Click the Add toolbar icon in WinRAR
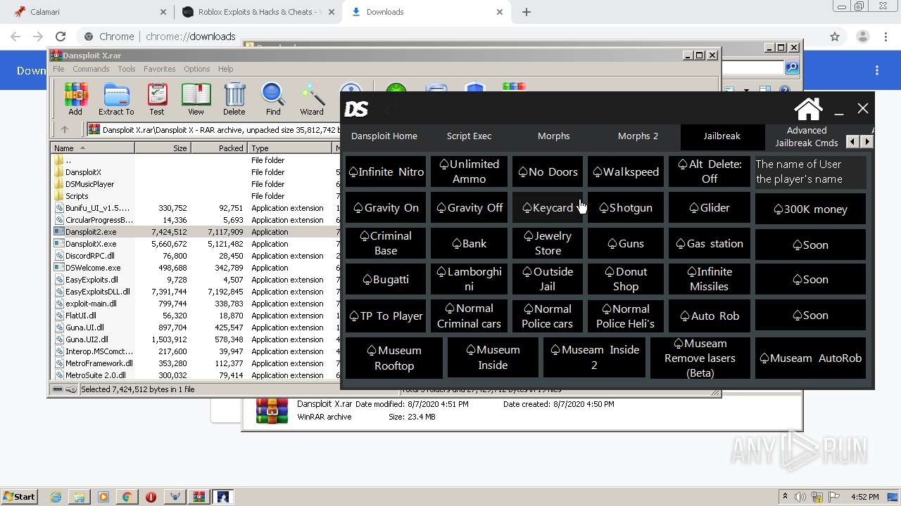The width and height of the screenshot is (901, 506). pos(75,99)
